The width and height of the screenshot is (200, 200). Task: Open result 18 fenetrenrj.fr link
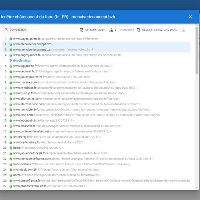click(x=57, y=137)
